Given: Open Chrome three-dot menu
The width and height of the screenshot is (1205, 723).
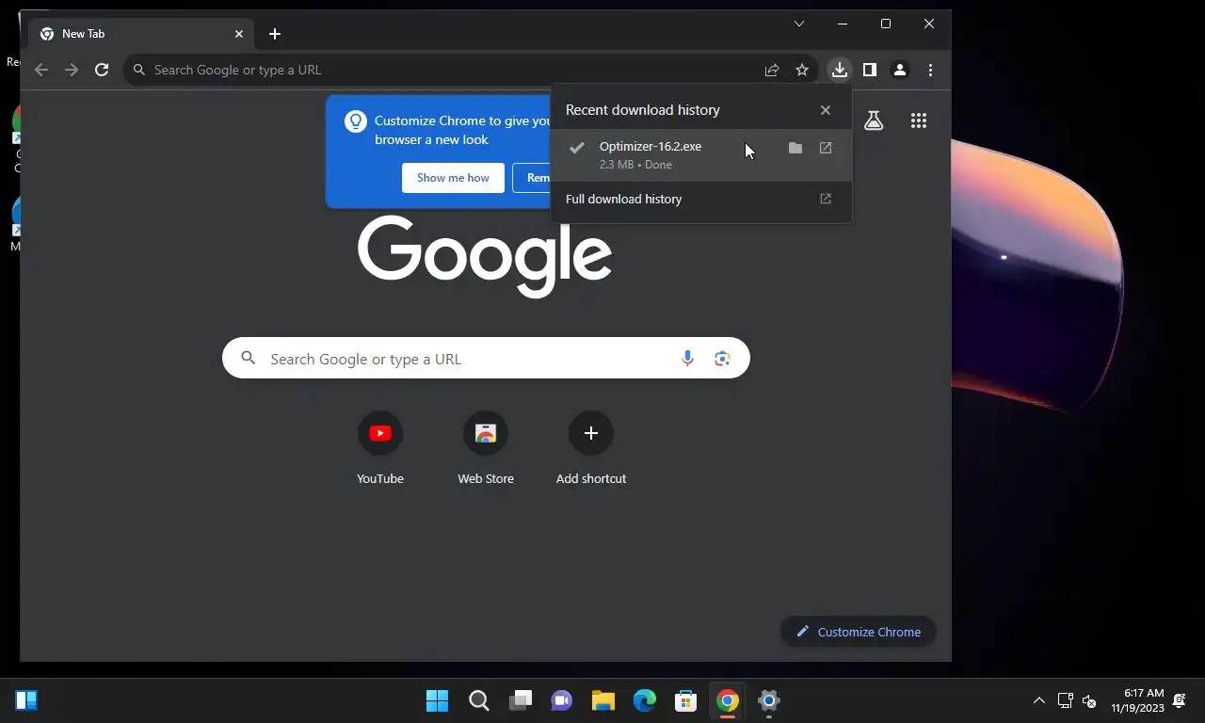Looking at the screenshot, I should click(x=930, y=70).
